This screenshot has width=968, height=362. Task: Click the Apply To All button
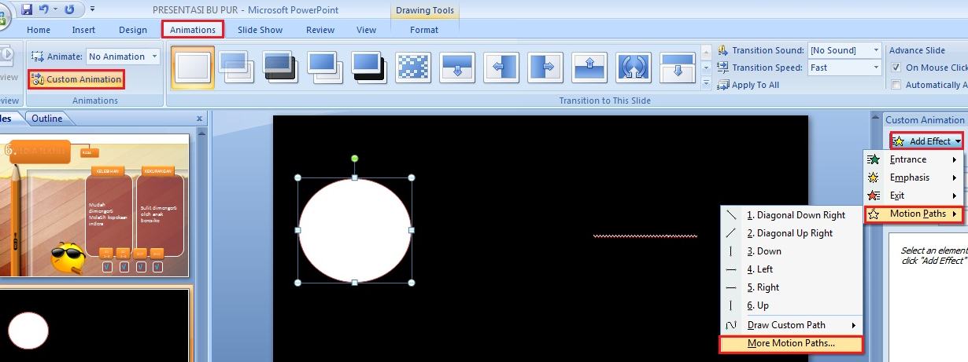(748, 85)
